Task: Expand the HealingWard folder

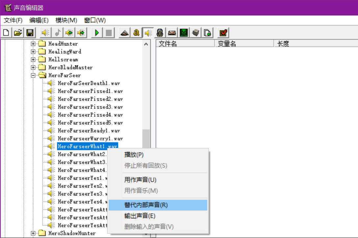Action: tap(33, 52)
